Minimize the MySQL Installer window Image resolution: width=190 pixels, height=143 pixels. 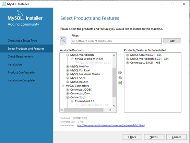tap(162, 4)
